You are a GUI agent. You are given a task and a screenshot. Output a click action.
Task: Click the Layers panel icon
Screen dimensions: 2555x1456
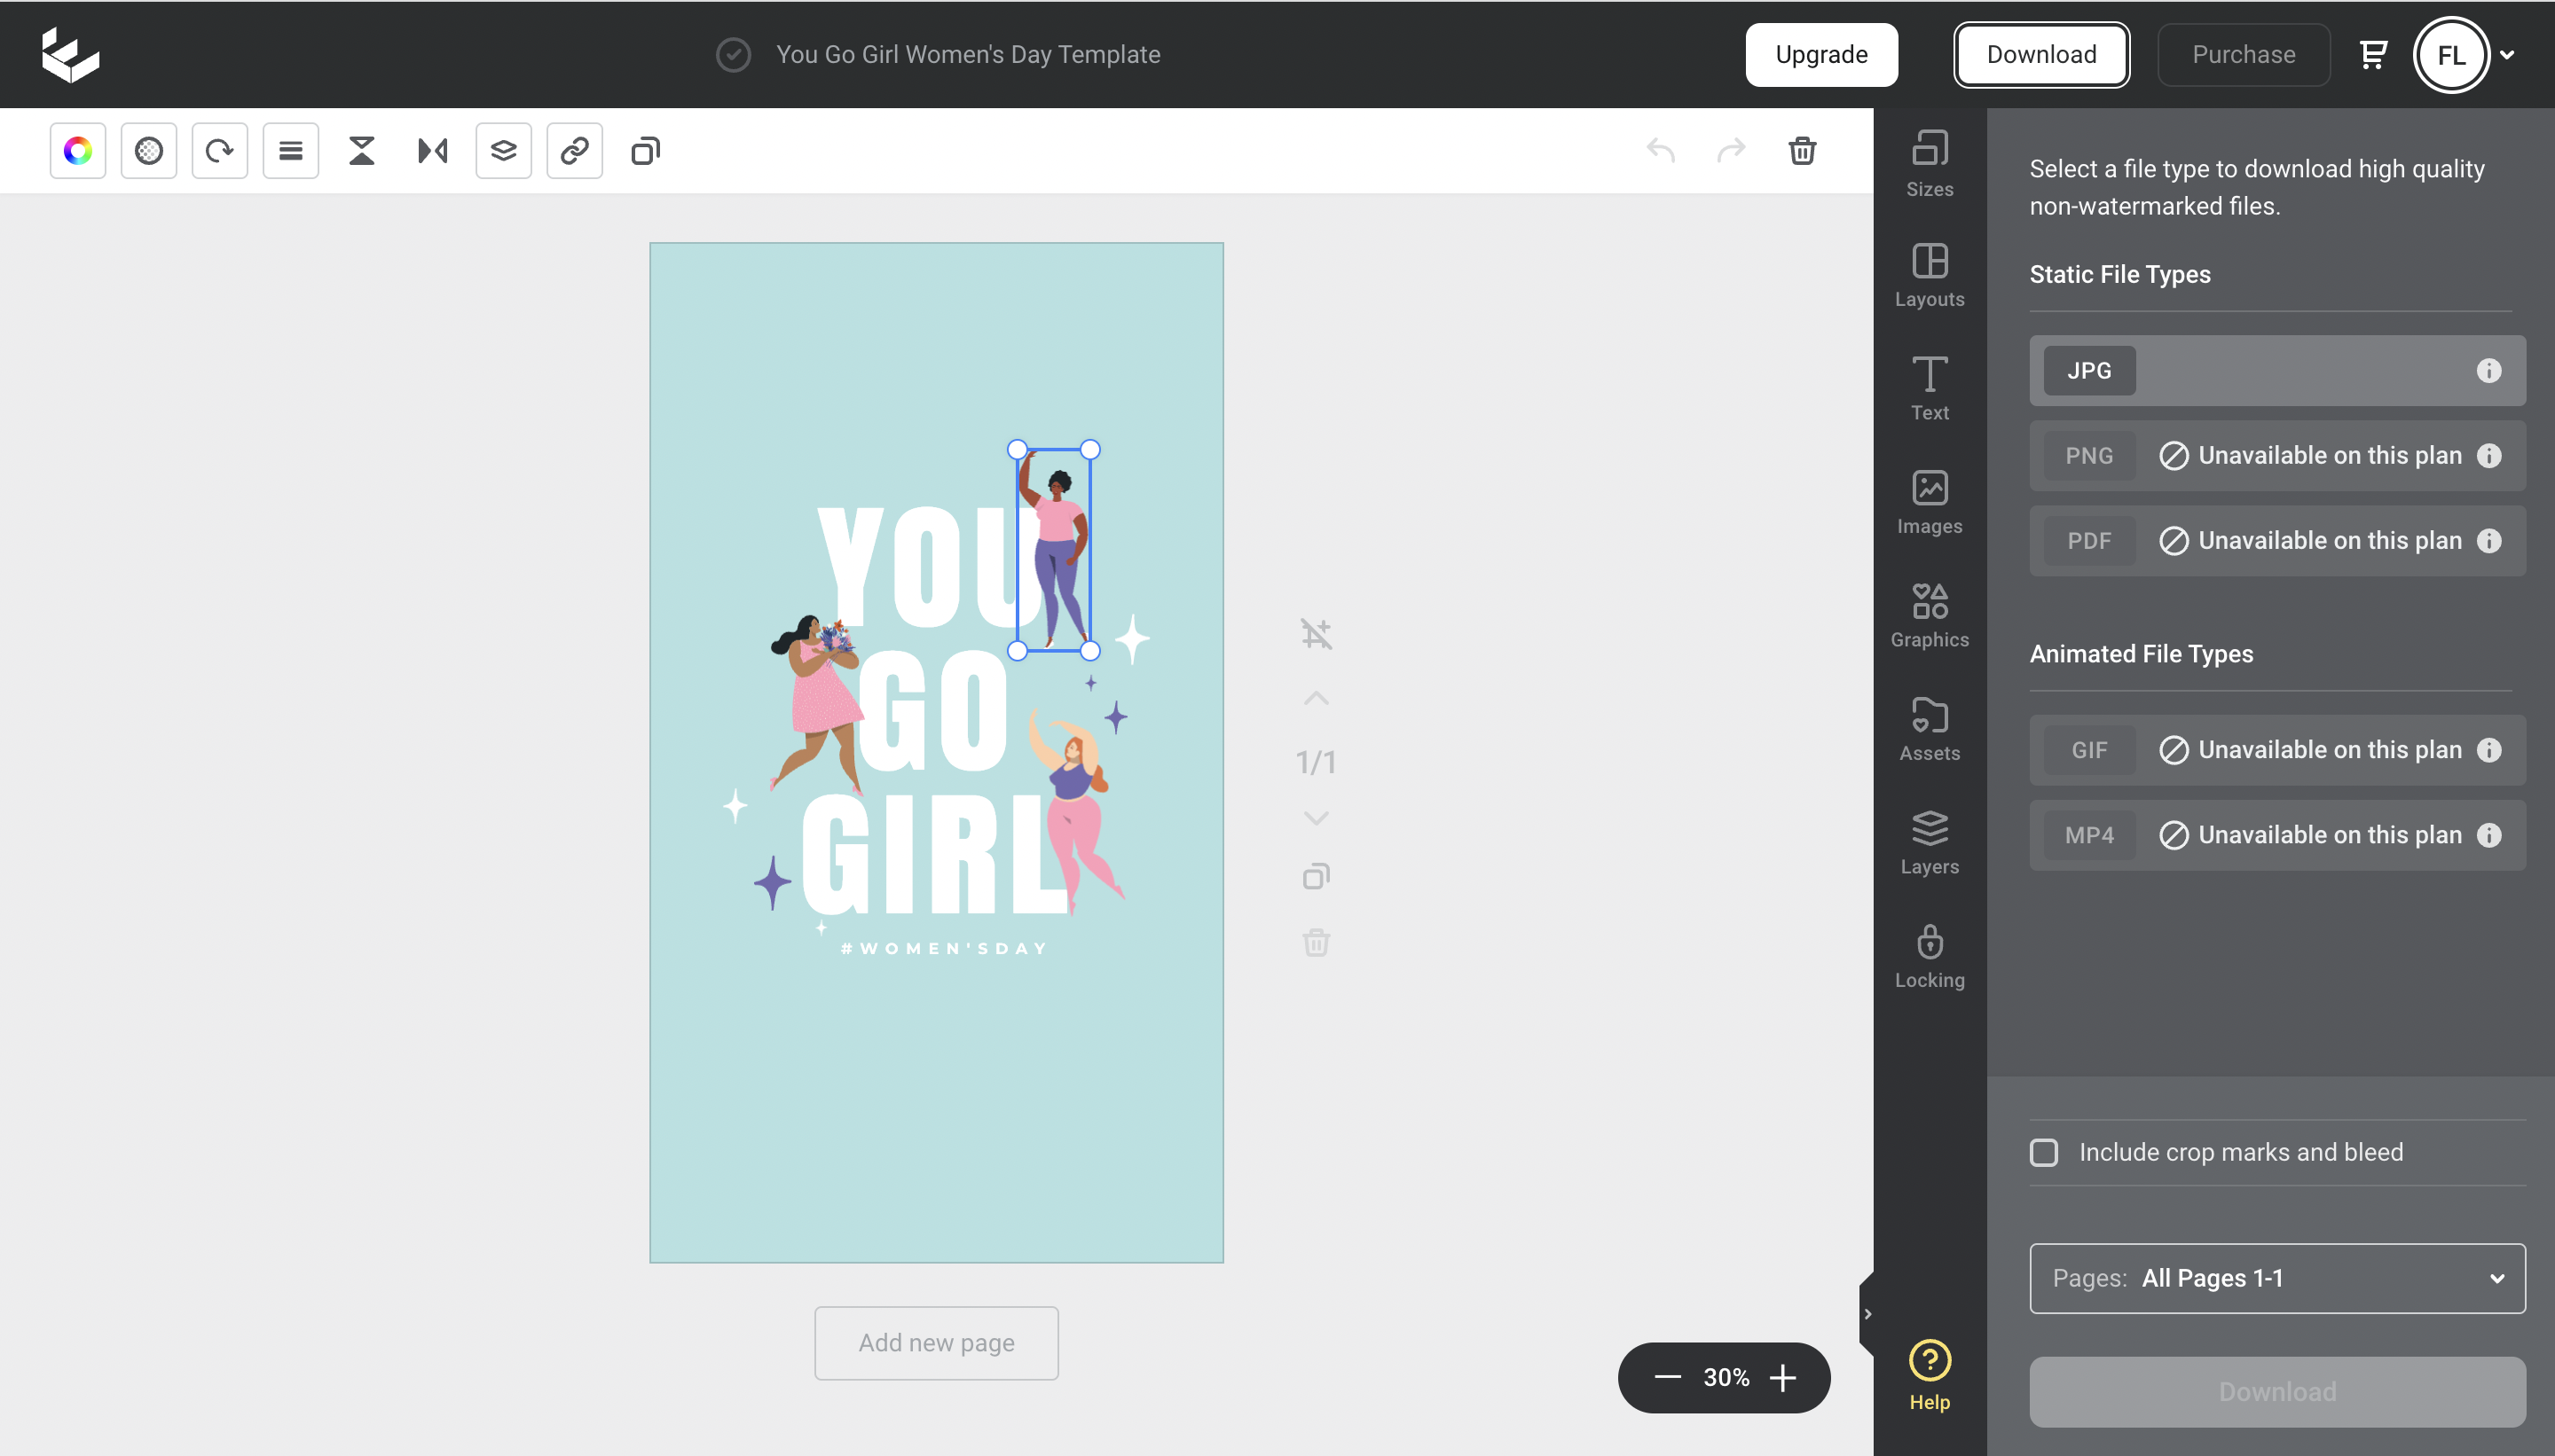click(1929, 842)
